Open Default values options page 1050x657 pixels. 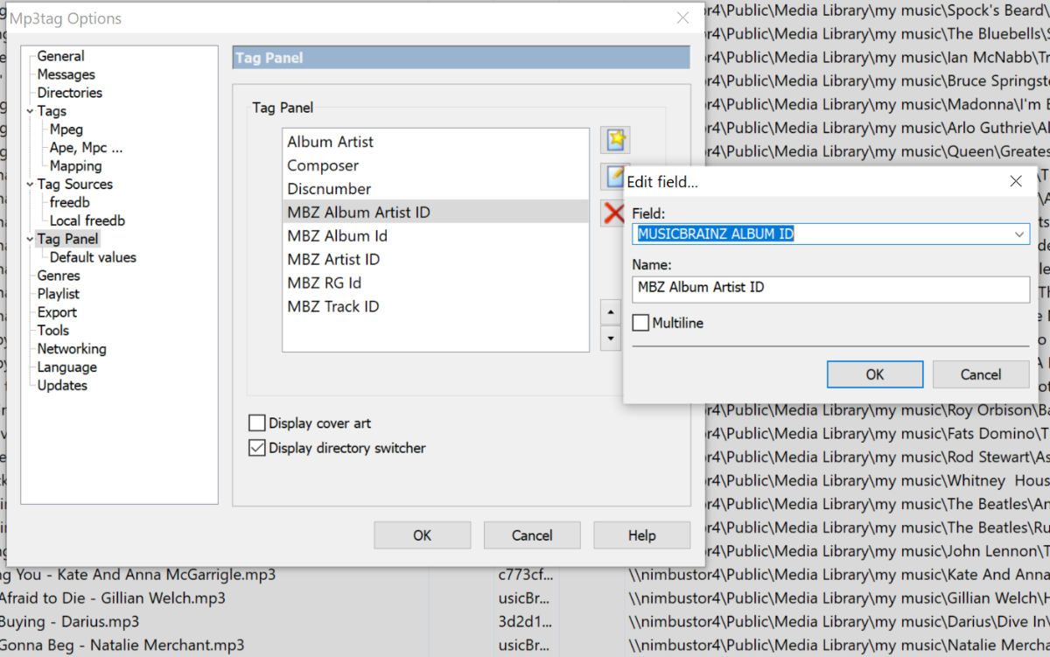pos(93,257)
